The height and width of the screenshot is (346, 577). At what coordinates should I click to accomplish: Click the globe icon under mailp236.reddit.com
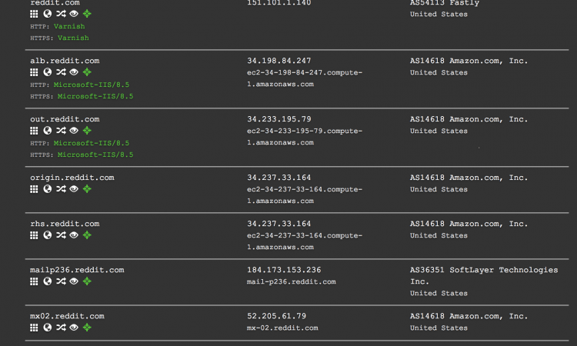pyautogui.click(x=48, y=281)
